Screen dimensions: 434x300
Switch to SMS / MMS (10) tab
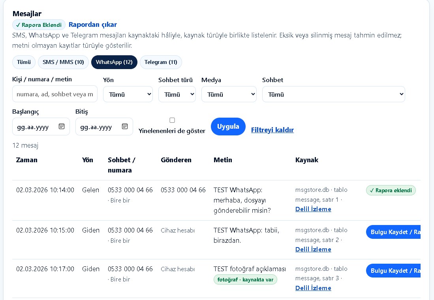click(64, 62)
